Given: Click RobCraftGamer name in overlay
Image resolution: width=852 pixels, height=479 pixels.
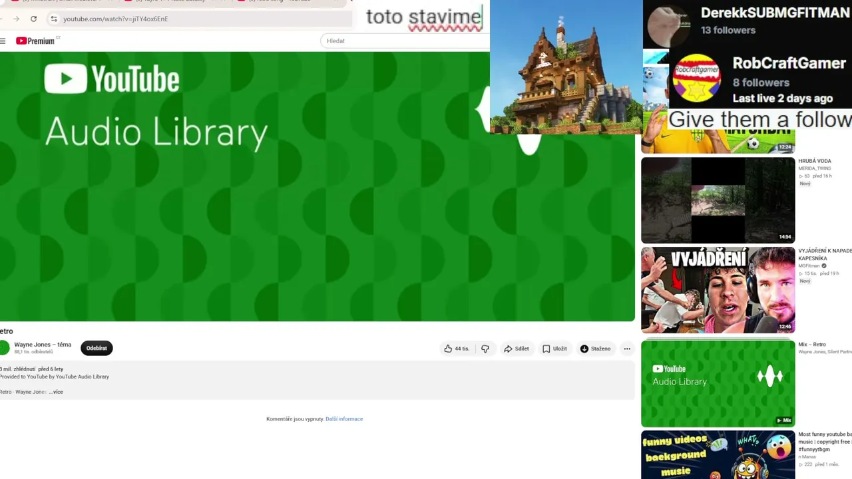Looking at the screenshot, I should click(789, 63).
